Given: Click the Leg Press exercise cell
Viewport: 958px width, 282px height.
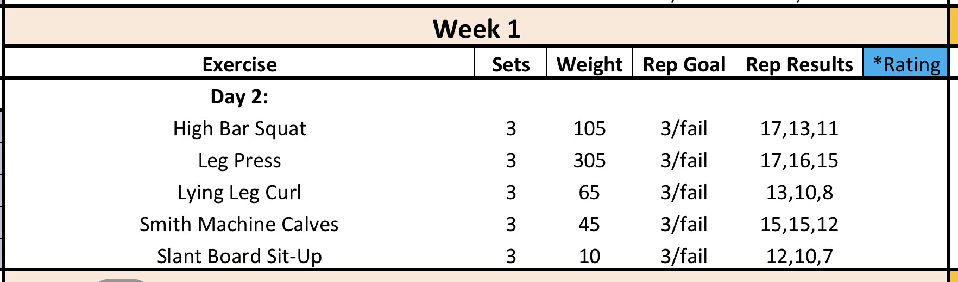Looking at the screenshot, I should point(239,160).
